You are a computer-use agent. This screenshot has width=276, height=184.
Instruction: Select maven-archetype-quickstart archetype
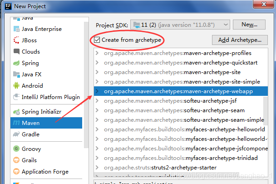181,63
